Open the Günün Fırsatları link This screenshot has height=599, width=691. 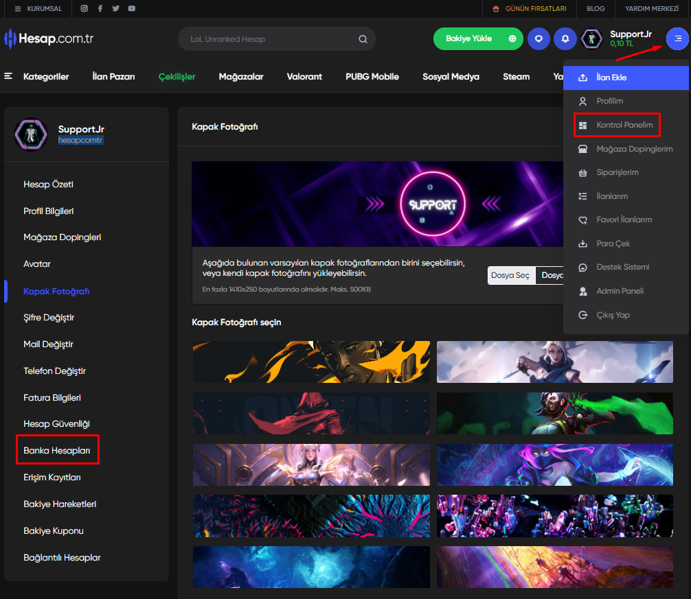(536, 9)
